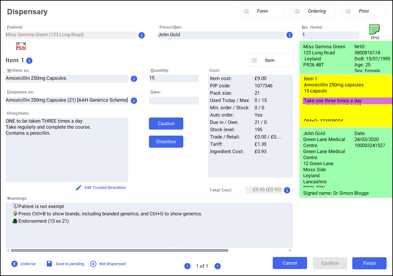Select the Not dispensed option
The height and width of the screenshot is (276, 393).
[112, 264]
